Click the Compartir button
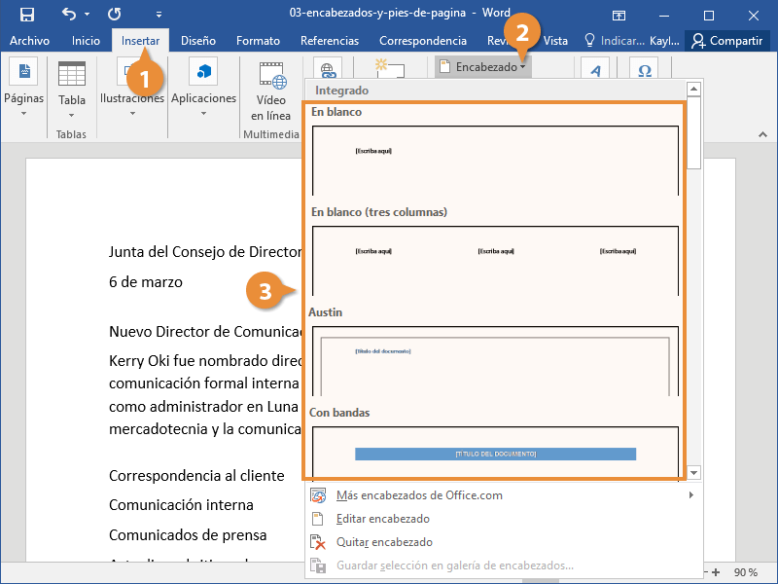Viewport: 778px width, 584px height. (x=726, y=41)
